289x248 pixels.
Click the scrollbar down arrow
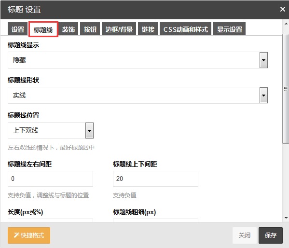(x=286, y=218)
